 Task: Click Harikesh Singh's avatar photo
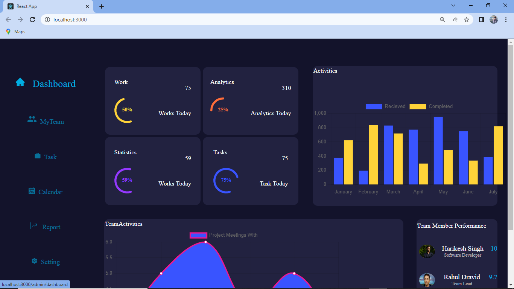click(x=427, y=251)
